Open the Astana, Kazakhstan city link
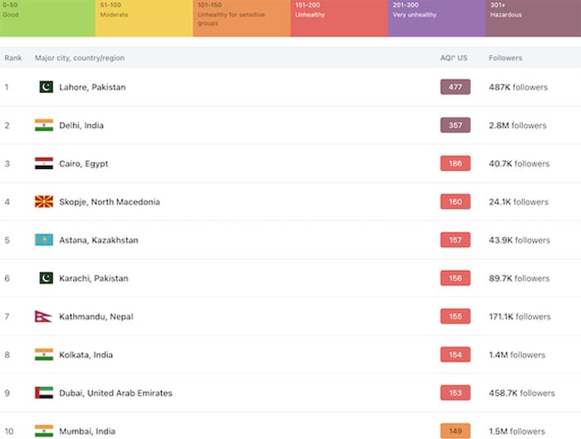581x439 pixels. click(x=99, y=240)
